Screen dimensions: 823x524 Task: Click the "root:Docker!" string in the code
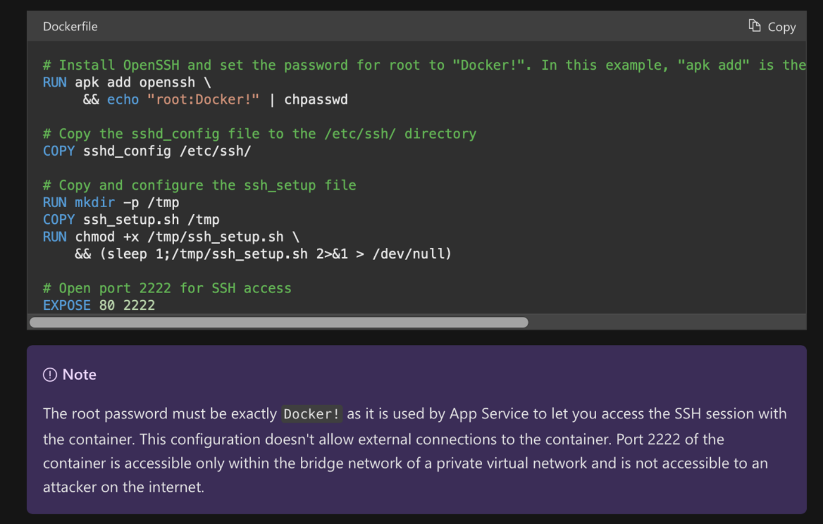203,100
